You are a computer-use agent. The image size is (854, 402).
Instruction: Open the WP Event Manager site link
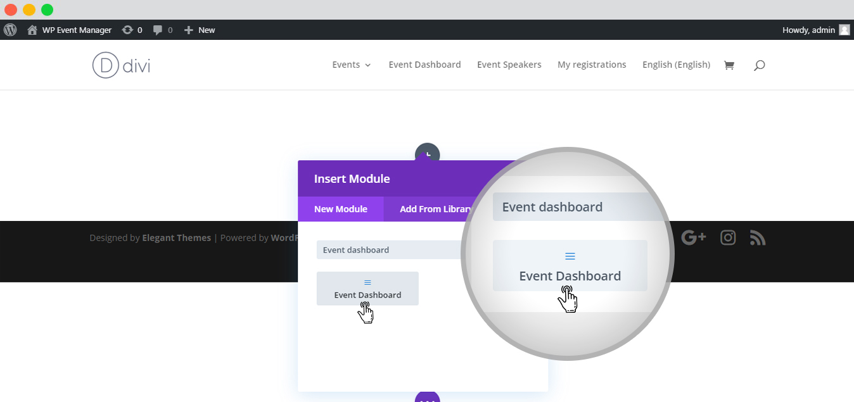[70, 30]
